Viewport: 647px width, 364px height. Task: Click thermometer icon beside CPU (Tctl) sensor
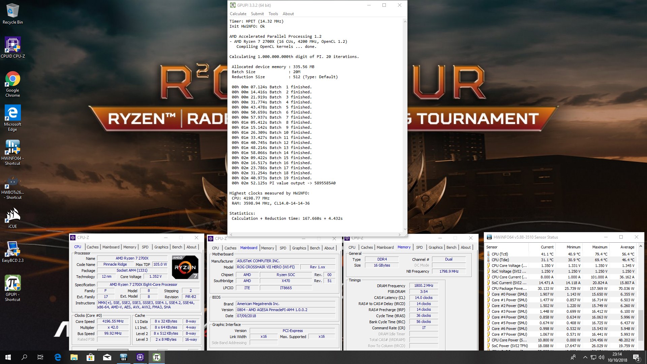(488, 254)
